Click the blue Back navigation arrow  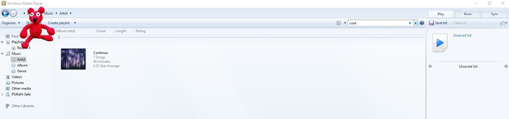tap(5, 13)
